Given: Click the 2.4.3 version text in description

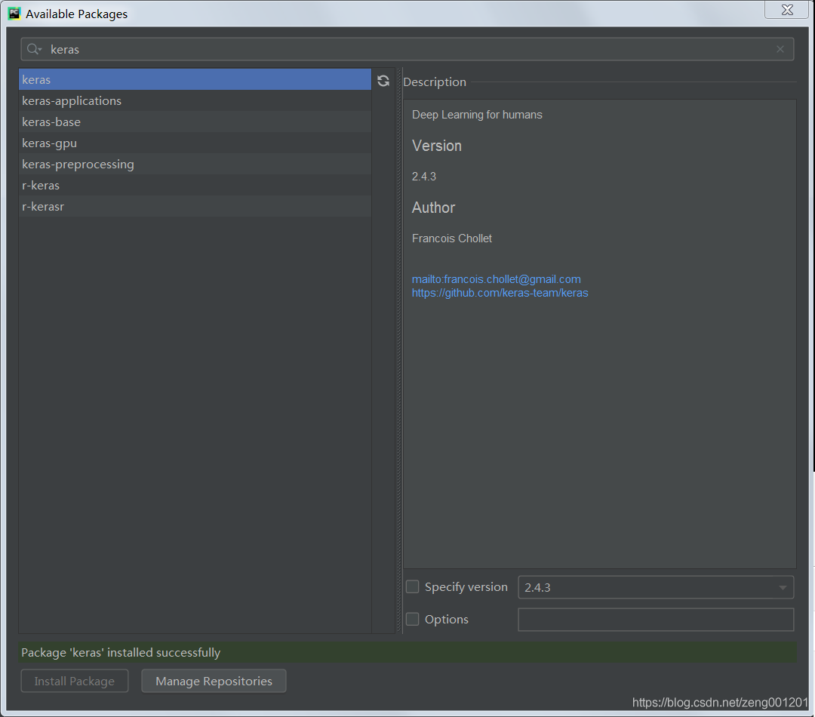Looking at the screenshot, I should [x=423, y=177].
